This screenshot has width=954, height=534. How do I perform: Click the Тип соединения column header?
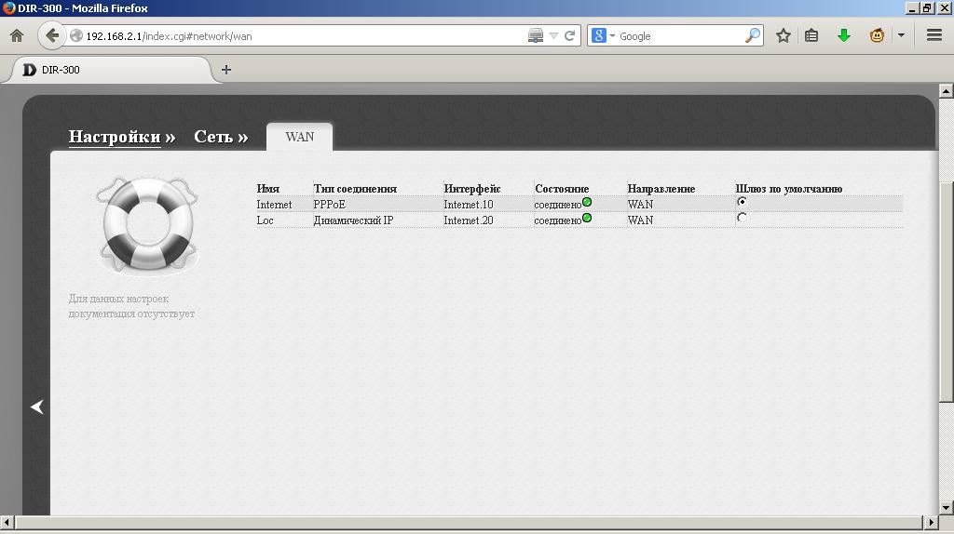(x=355, y=189)
